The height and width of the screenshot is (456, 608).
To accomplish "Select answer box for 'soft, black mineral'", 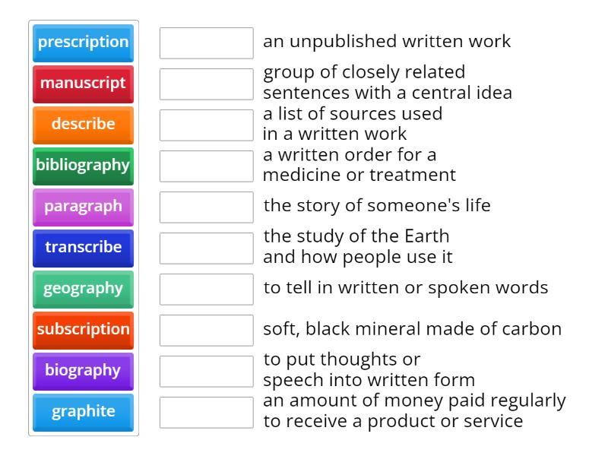I will pyautogui.click(x=207, y=331).
